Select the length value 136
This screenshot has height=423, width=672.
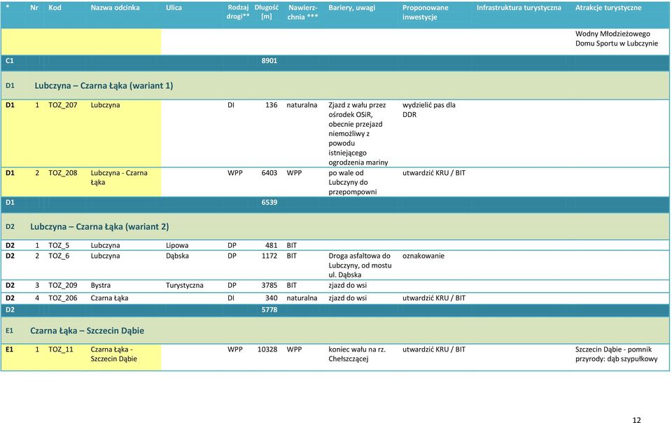(272, 105)
